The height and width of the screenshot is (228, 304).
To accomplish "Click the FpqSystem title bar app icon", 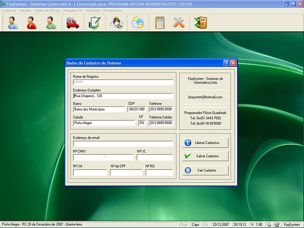I will point(3,4).
